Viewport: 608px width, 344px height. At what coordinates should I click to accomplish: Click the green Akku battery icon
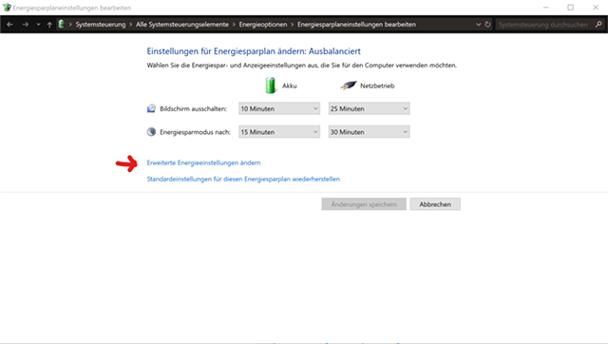click(270, 86)
